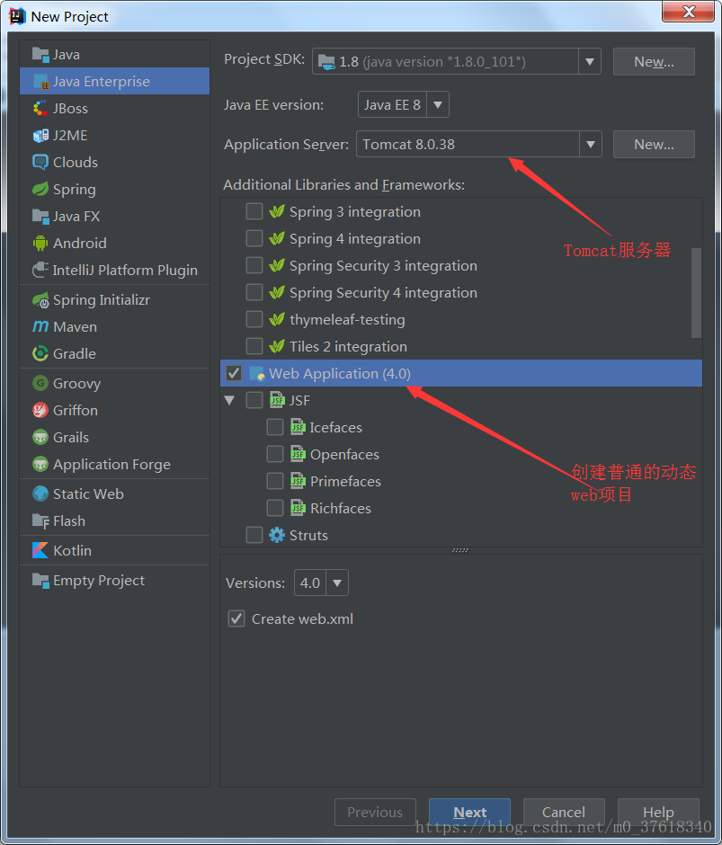Click the Next button
This screenshot has width=722, height=845.
pos(469,812)
